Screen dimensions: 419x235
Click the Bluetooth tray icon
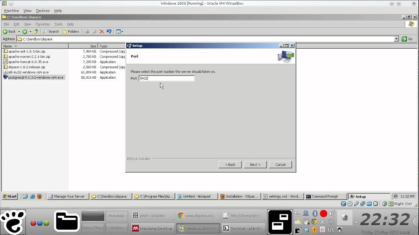click(x=315, y=213)
